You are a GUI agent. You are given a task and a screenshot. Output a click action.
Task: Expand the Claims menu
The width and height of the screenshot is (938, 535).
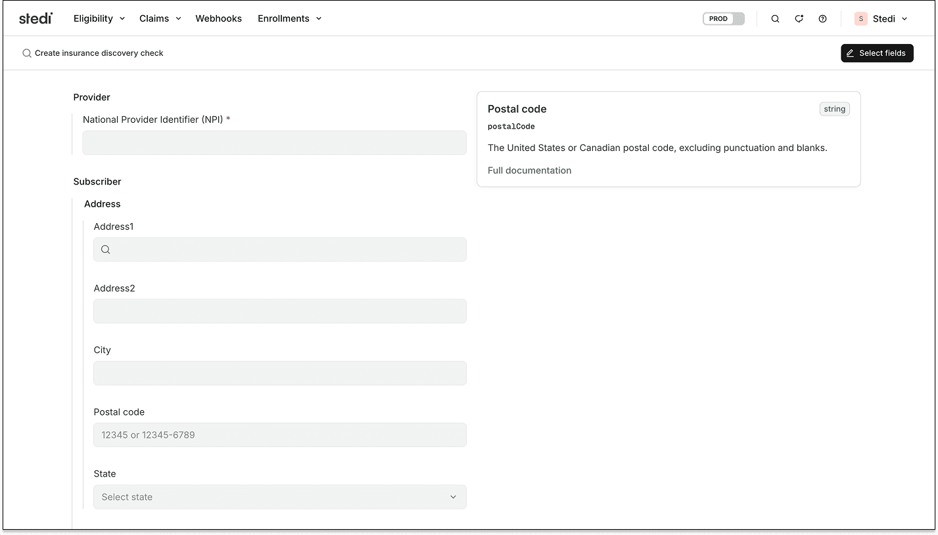(x=160, y=18)
